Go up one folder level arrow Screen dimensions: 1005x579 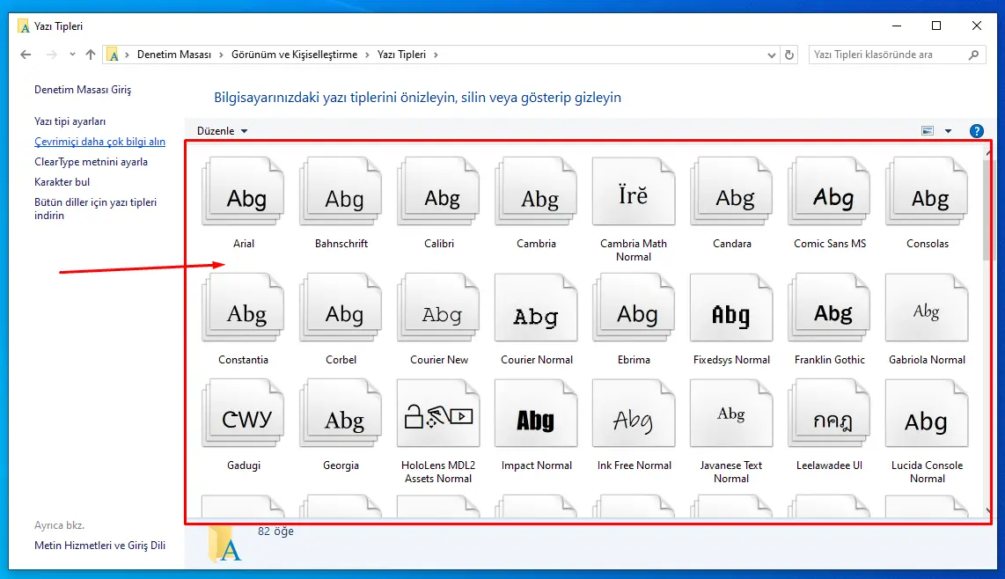point(91,55)
